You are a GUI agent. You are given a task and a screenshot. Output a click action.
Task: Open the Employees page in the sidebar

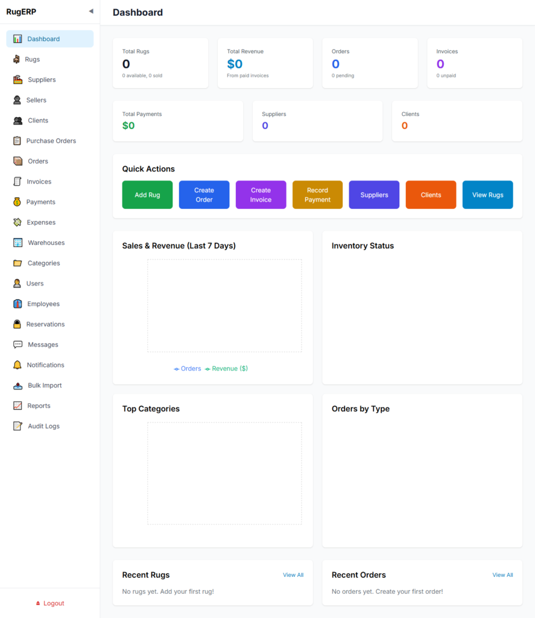tap(43, 304)
